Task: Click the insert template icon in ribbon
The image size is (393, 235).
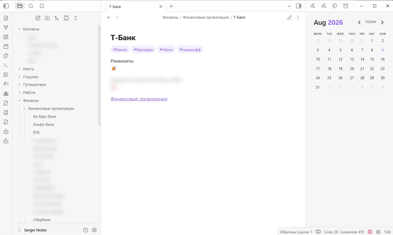Action: coord(6,56)
